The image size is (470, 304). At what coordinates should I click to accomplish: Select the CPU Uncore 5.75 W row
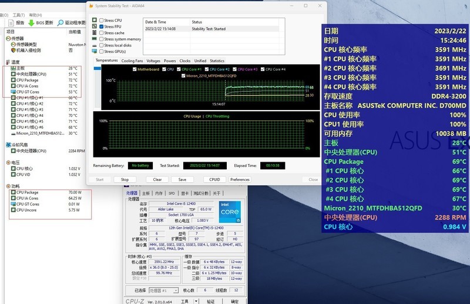pyautogui.click(x=46, y=210)
